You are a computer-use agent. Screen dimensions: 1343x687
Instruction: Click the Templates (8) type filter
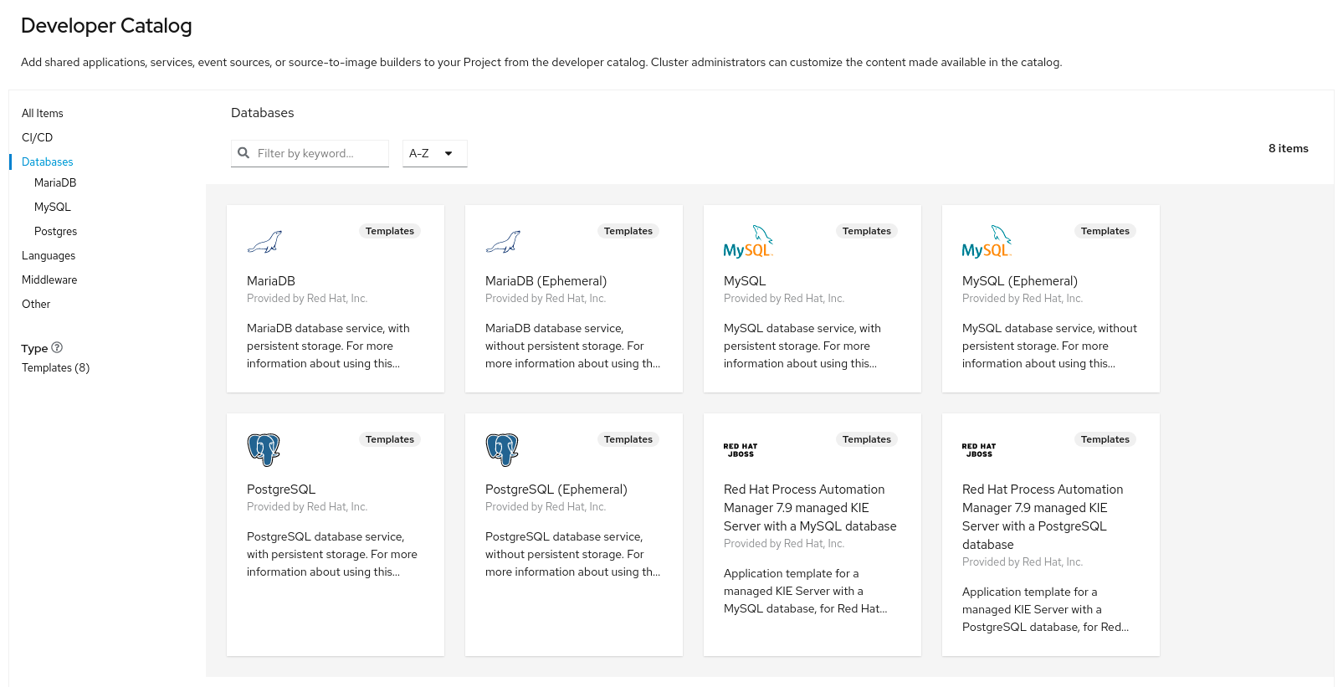pyautogui.click(x=56, y=367)
